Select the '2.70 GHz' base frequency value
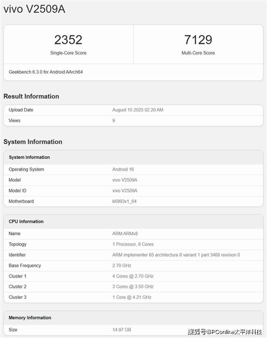Screen dimensions: 267x338 coord(121,265)
